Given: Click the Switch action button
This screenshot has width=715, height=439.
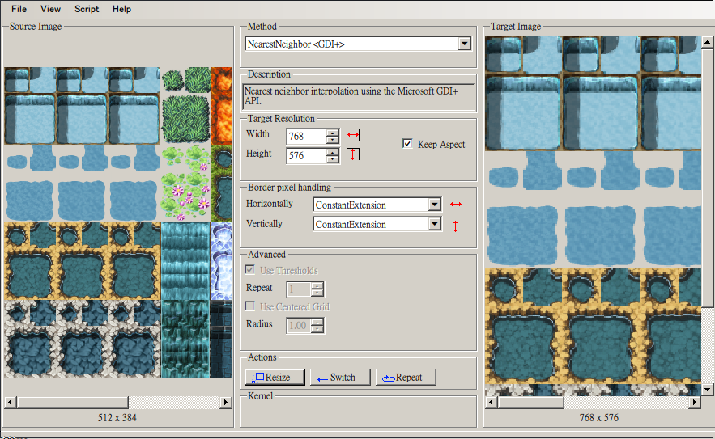Looking at the screenshot, I should [340, 377].
